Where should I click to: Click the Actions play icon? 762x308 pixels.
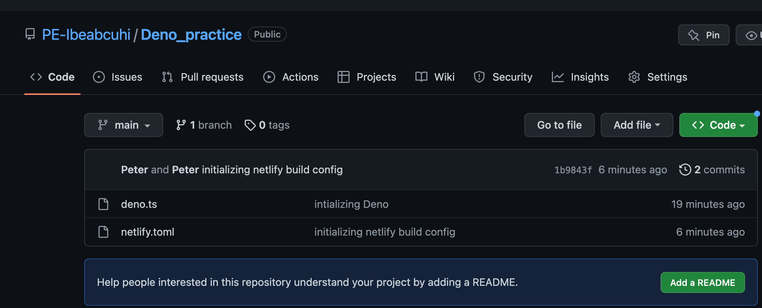pyautogui.click(x=269, y=77)
